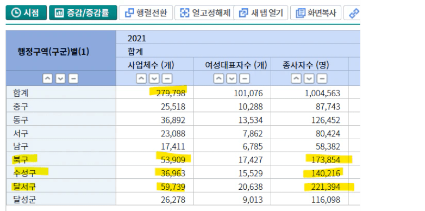The width and height of the screenshot is (425, 211).
Task: Sort 행정구역(구군)별 column descending arrow
Action: click(60, 79)
